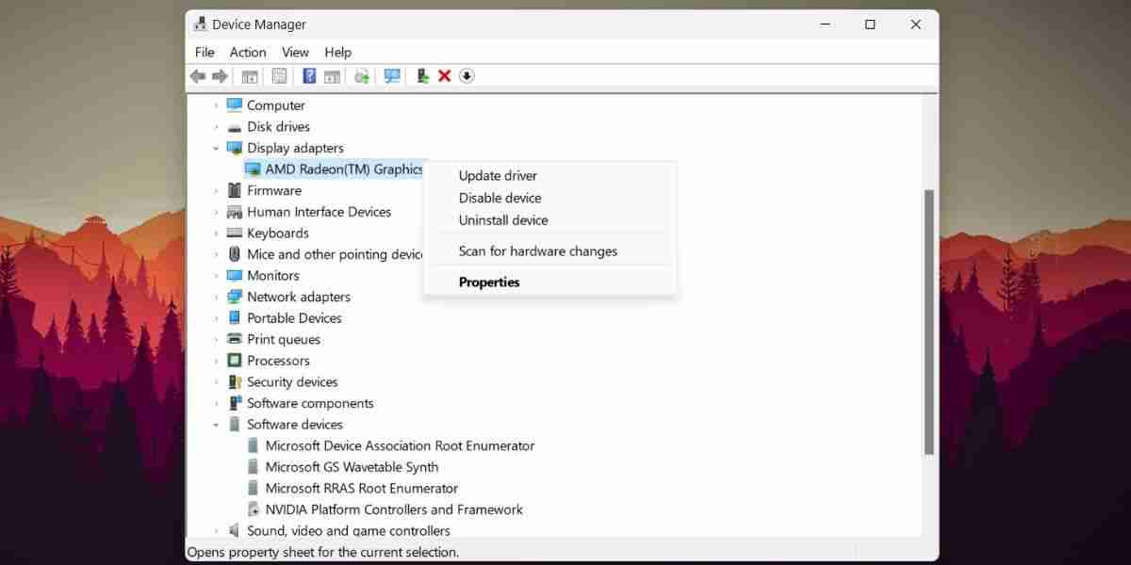The height and width of the screenshot is (565, 1131).
Task: Click the Disable device down-arrow toolbar icon
Action: pyautogui.click(x=466, y=76)
